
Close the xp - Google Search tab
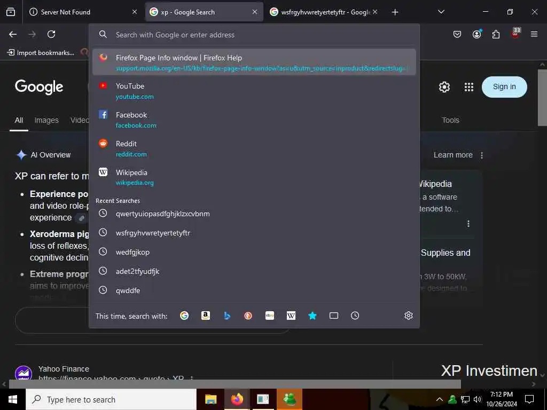click(x=255, y=12)
